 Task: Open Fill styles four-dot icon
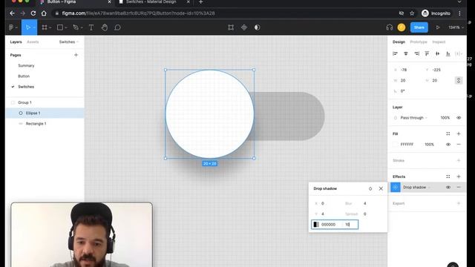[448, 133]
